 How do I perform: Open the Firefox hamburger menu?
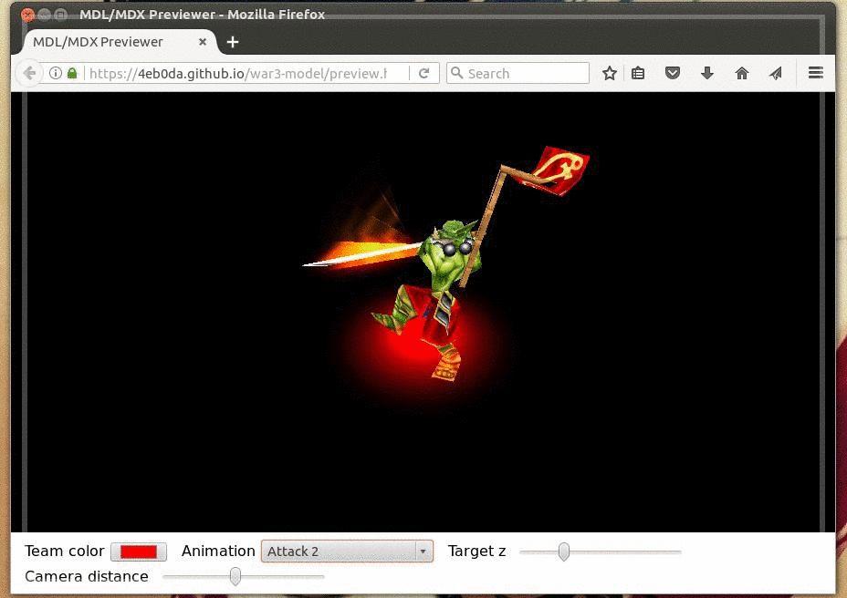coord(816,72)
